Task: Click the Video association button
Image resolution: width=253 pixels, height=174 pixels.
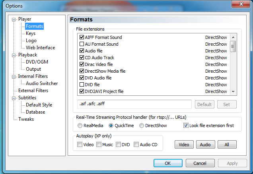Action: click(x=184, y=145)
